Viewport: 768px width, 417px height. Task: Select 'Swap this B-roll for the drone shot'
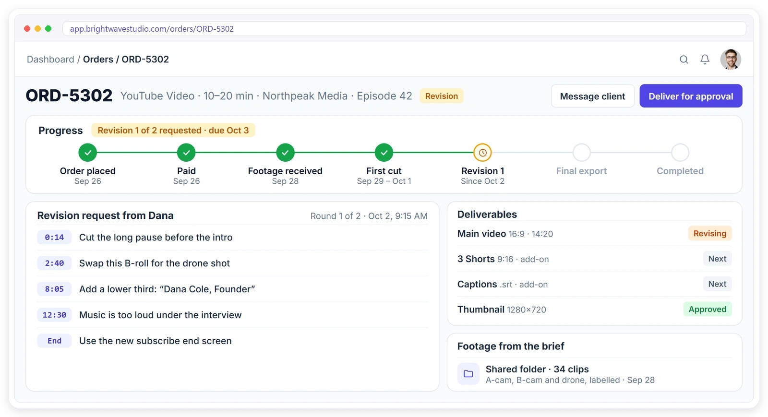click(155, 263)
